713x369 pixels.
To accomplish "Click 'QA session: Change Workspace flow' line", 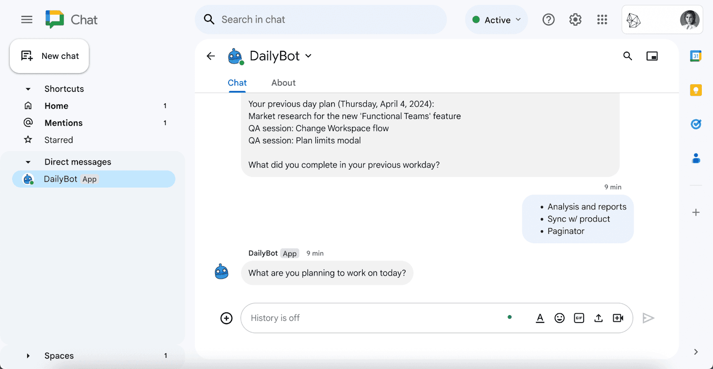I will point(319,128).
